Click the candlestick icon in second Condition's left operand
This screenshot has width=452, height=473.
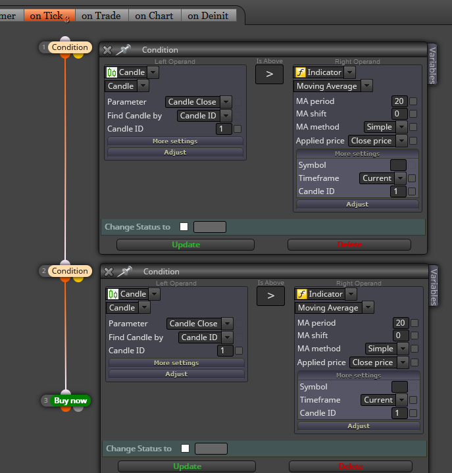coord(113,294)
